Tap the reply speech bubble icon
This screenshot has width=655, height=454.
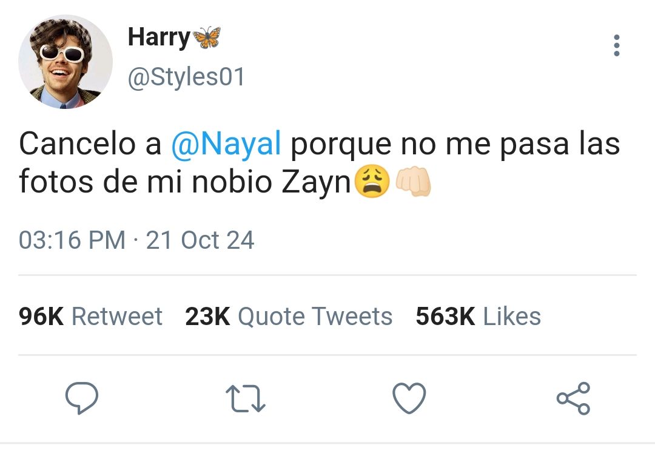pos(82,397)
